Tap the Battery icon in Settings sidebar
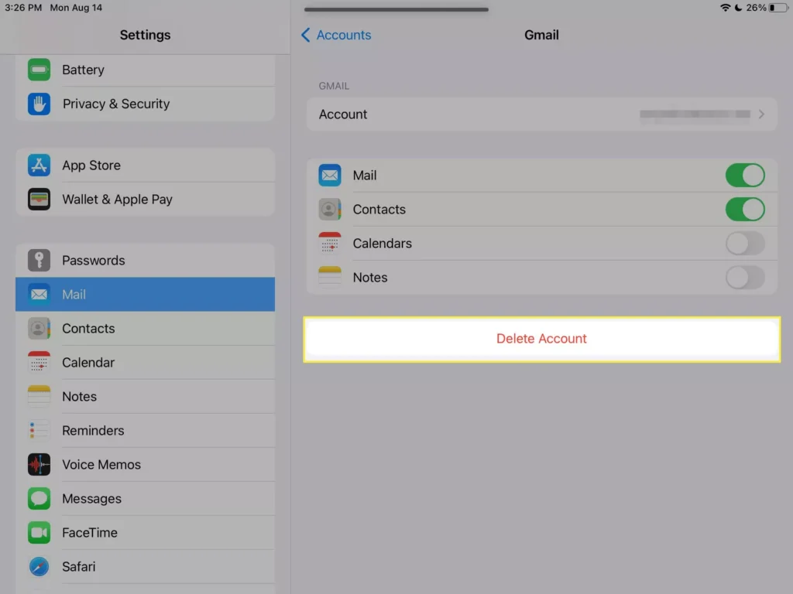Viewport: 793px width, 594px height. pyautogui.click(x=39, y=70)
